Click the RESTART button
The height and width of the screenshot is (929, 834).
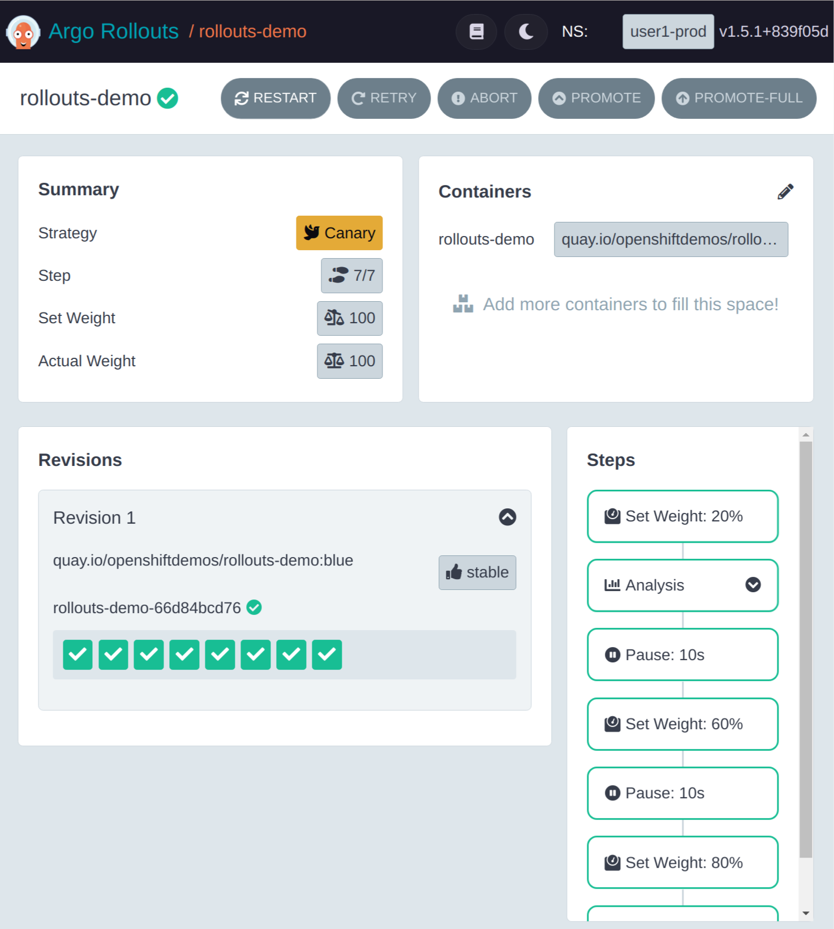coord(276,98)
